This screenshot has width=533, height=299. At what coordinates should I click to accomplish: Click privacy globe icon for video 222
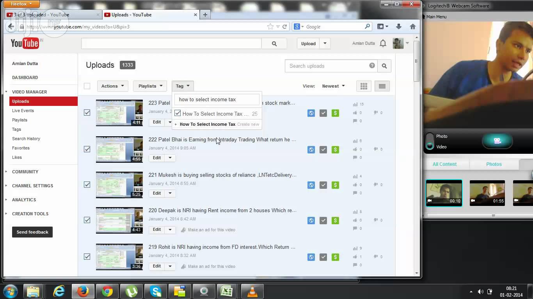pos(311,149)
